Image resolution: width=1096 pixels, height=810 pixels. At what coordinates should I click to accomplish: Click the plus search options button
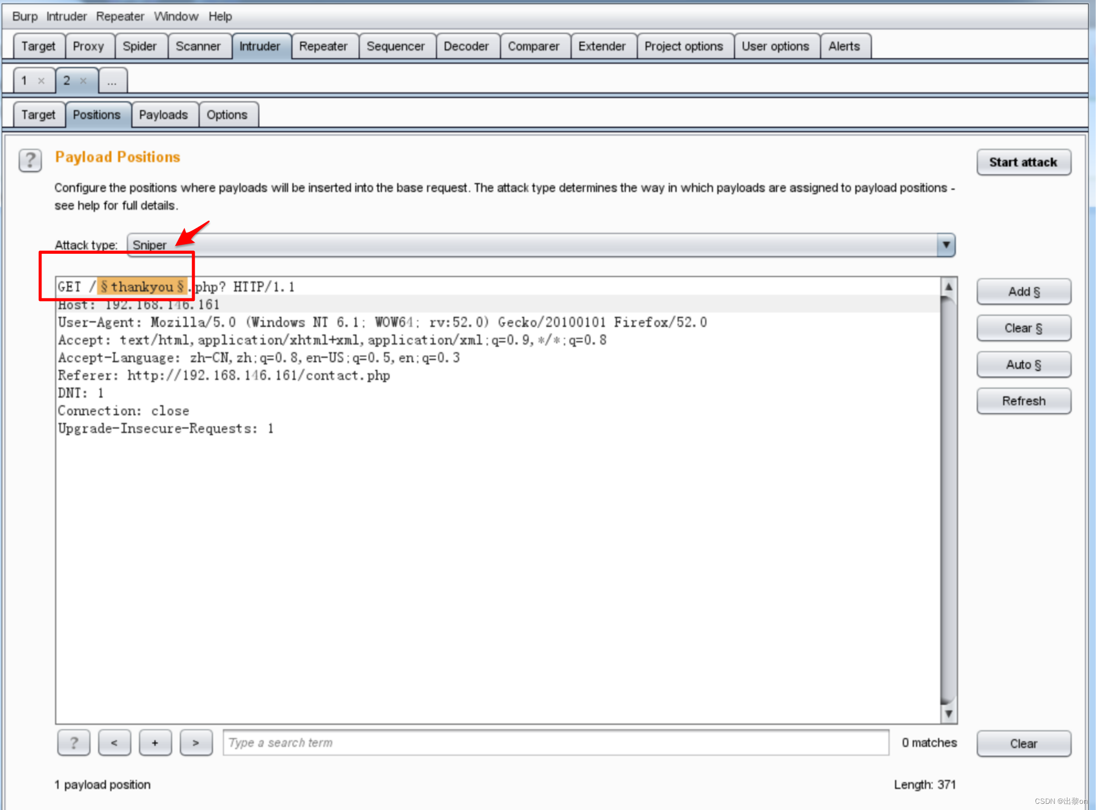pyautogui.click(x=155, y=743)
